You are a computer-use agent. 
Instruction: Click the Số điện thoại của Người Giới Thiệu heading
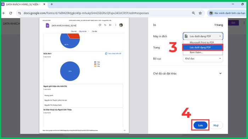(x=57, y=110)
